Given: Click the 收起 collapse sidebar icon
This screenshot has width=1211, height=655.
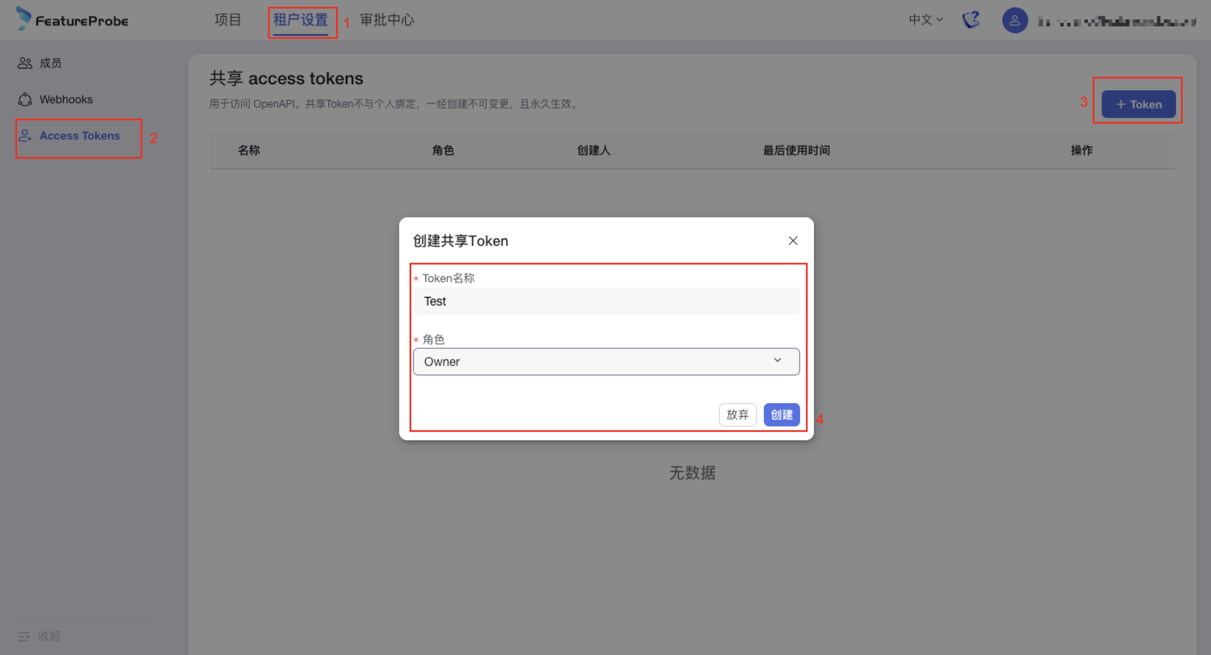Looking at the screenshot, I should [23, 636].
